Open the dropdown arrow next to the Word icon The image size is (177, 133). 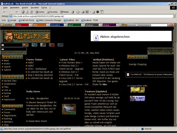(90, 12)
